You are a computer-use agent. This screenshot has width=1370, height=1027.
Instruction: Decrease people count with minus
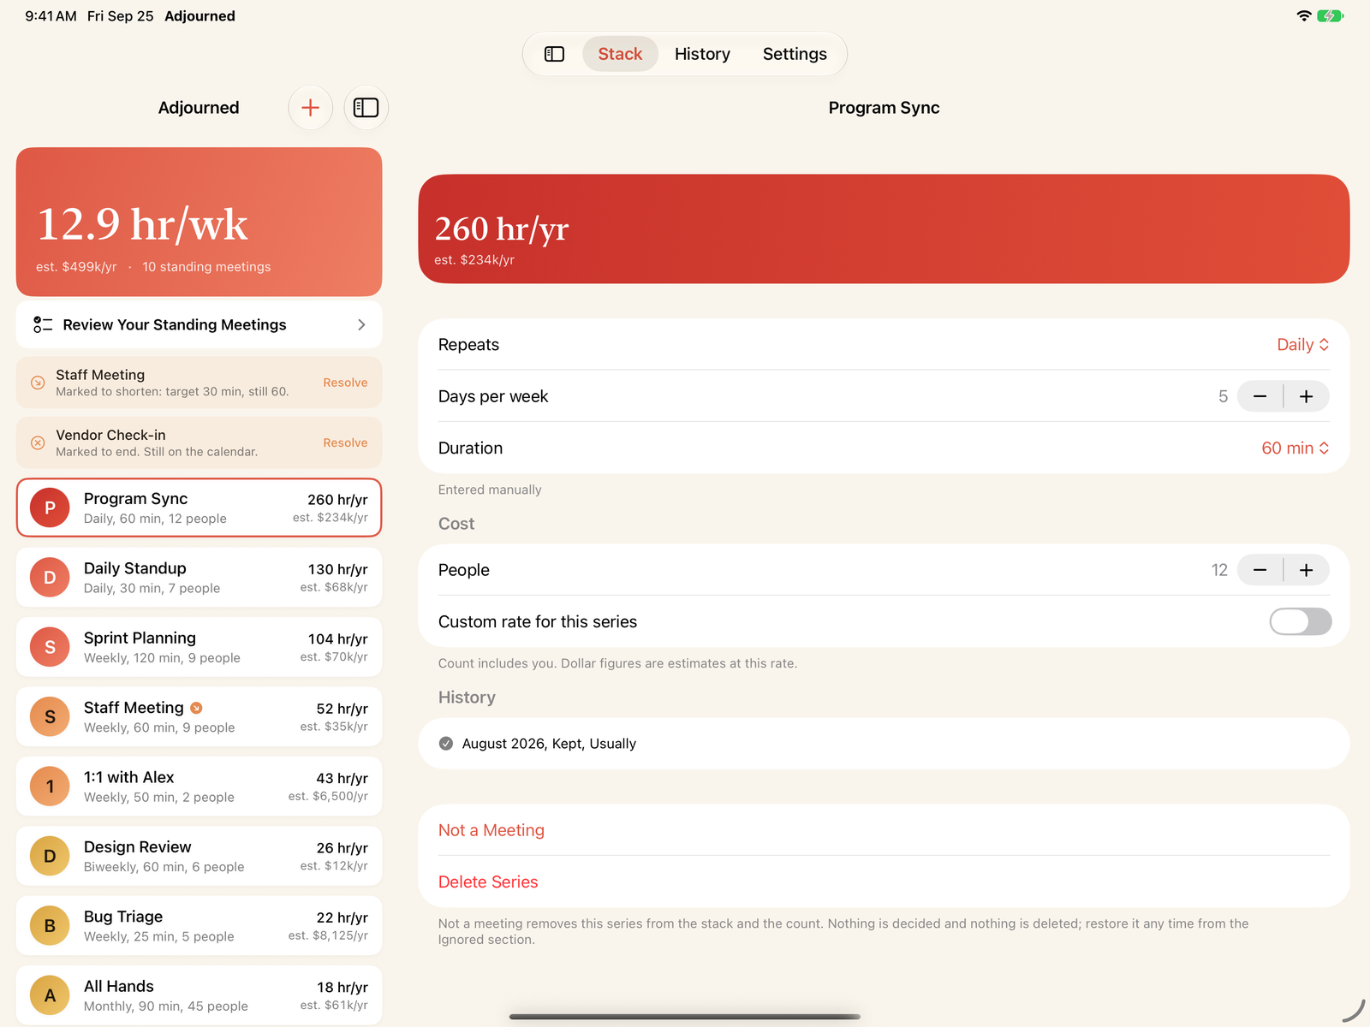point(1260,570)
